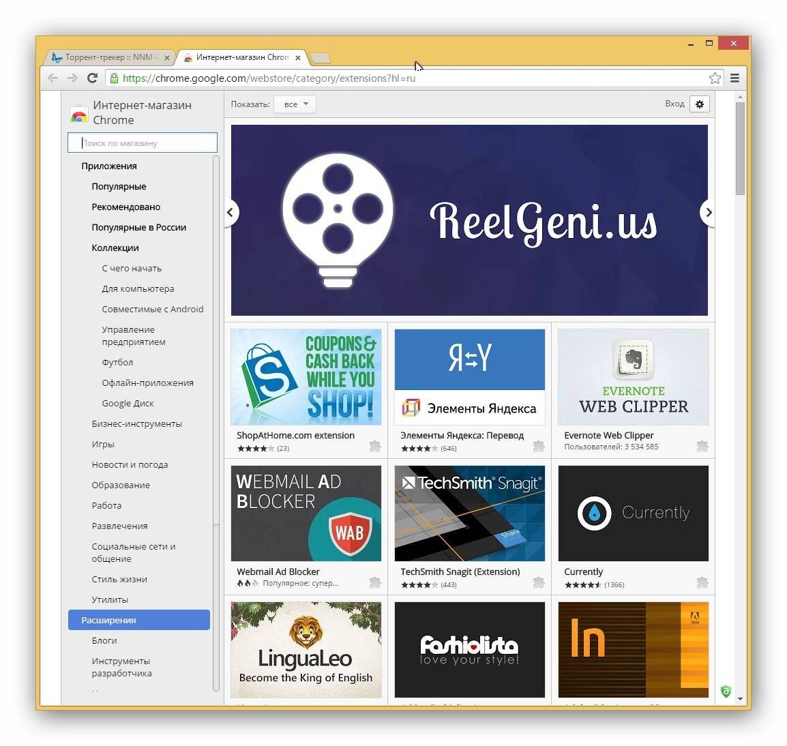Click the green shield icon at bottom right
This screenshot has width=787, height=746.
coord(726,691)
